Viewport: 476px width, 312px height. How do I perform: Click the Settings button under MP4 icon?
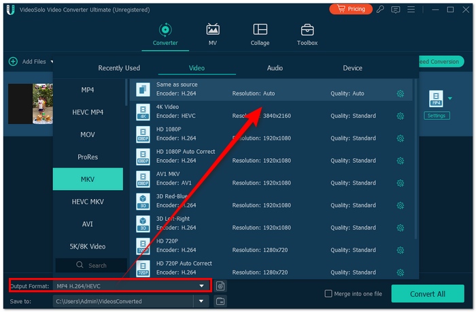tap(437, 116)
